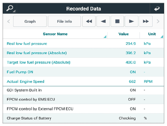167x126 pixels.
Task: Fast-forward the recorded data
Action: [x=146, y=21]
